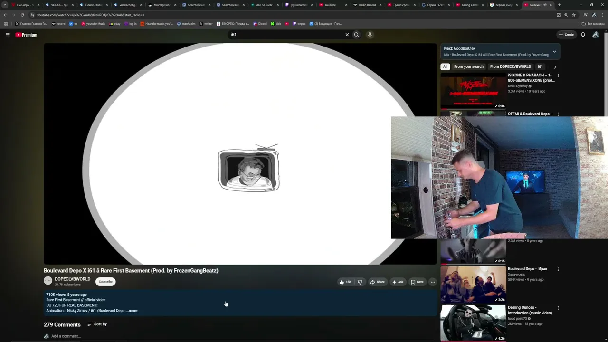608x342 pixels.
Task: Open the Boulevard Depo - Ирак thumbnail
Action: tap(473, 285)
